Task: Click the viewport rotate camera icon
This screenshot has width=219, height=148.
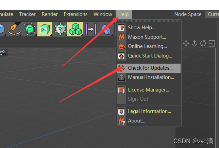Action: point(203,43)
